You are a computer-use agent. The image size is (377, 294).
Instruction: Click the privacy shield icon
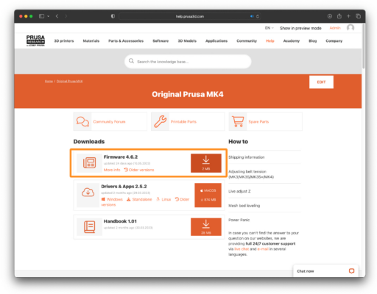pyautogui.click(x=113, y=16)
